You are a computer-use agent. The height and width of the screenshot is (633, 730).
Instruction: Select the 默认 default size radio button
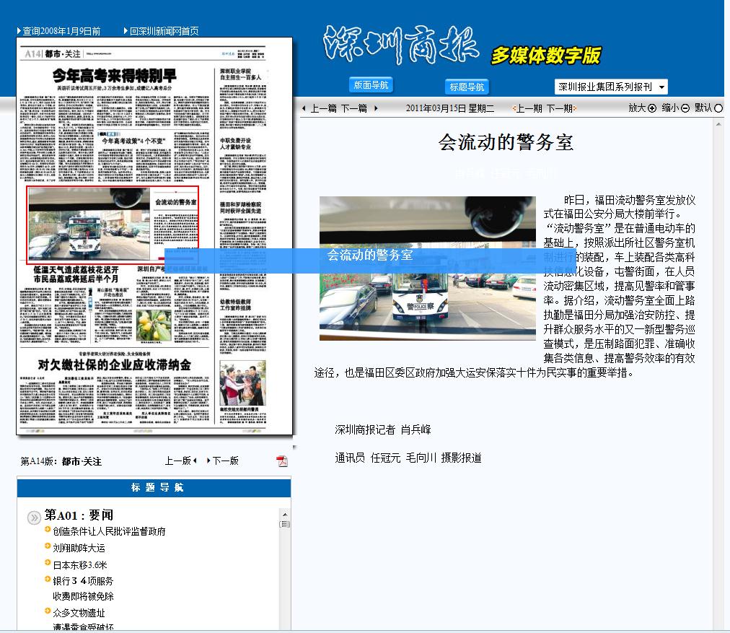[x=718, y=108]
